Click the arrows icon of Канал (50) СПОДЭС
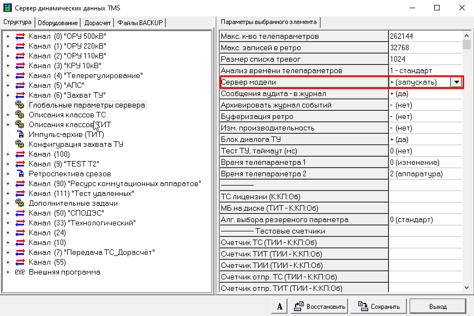The image size is (474, 316). [x=20, y=213]
